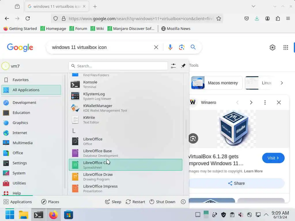Open the start menu launcher button
Screen dimensions: 295x221
[10, 215]
